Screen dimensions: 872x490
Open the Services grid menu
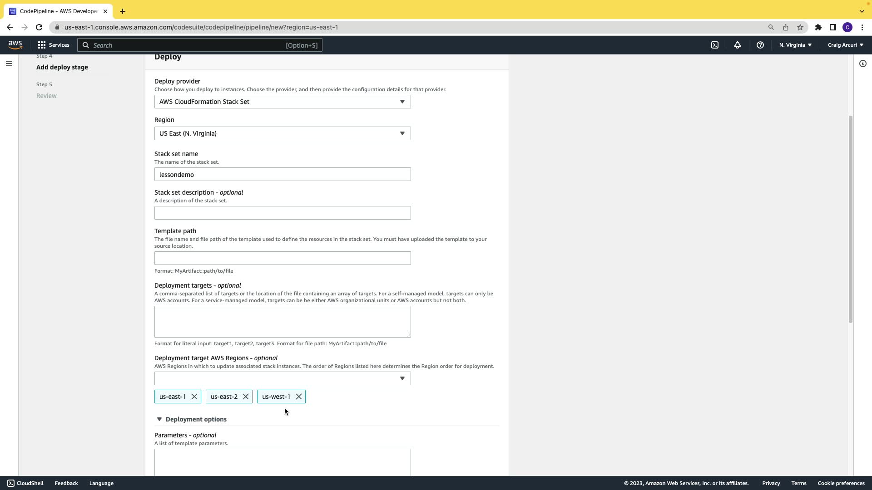(42, 45)
